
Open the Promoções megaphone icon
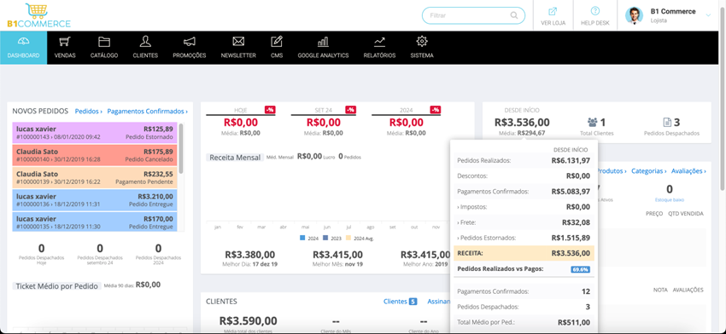coord(190,42)
